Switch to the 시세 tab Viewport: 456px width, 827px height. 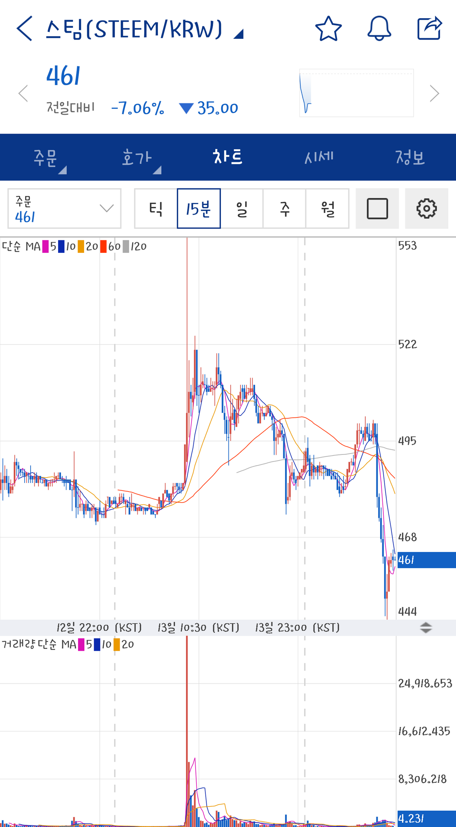pyautogui.click(x=319, y=157)
